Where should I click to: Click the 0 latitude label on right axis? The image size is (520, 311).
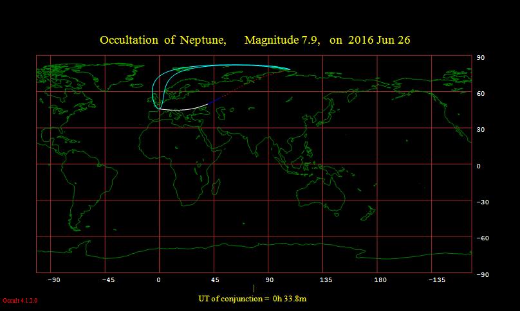click(477, 166)
